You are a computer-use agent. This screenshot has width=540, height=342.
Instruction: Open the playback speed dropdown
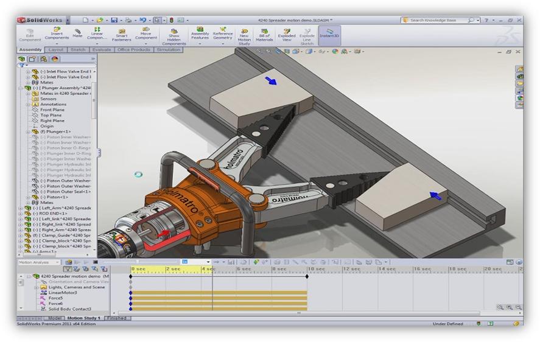pos(208,262)
